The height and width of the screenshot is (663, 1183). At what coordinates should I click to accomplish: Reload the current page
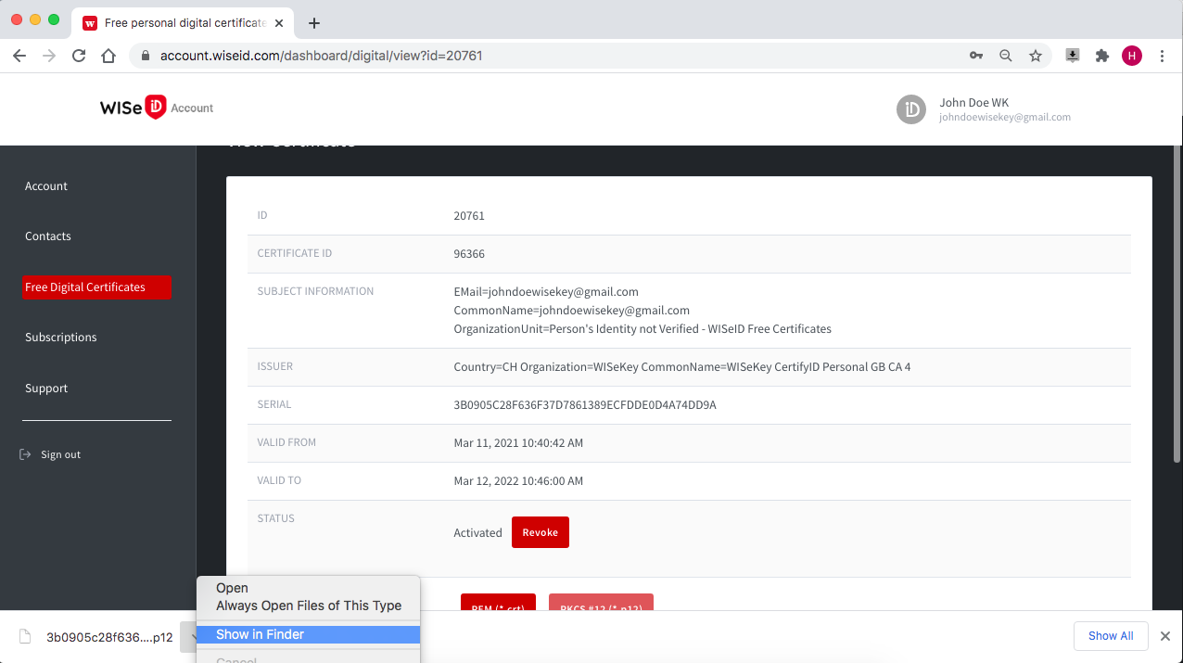[79, 56]
